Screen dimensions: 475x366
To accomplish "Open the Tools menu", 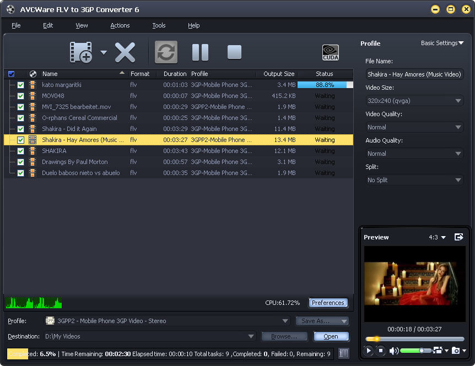I will pyautogui.click(x=159, y=25).
